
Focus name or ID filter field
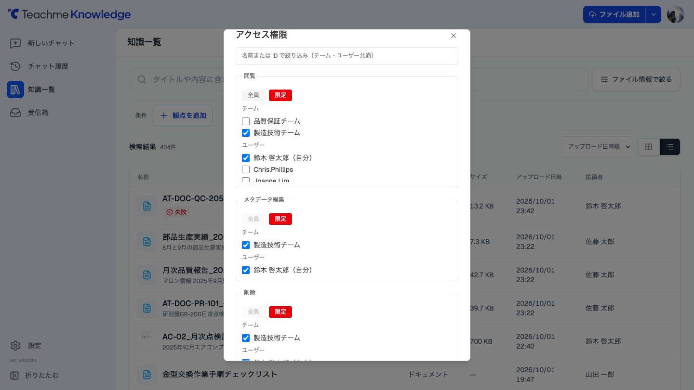click(347, 56)
